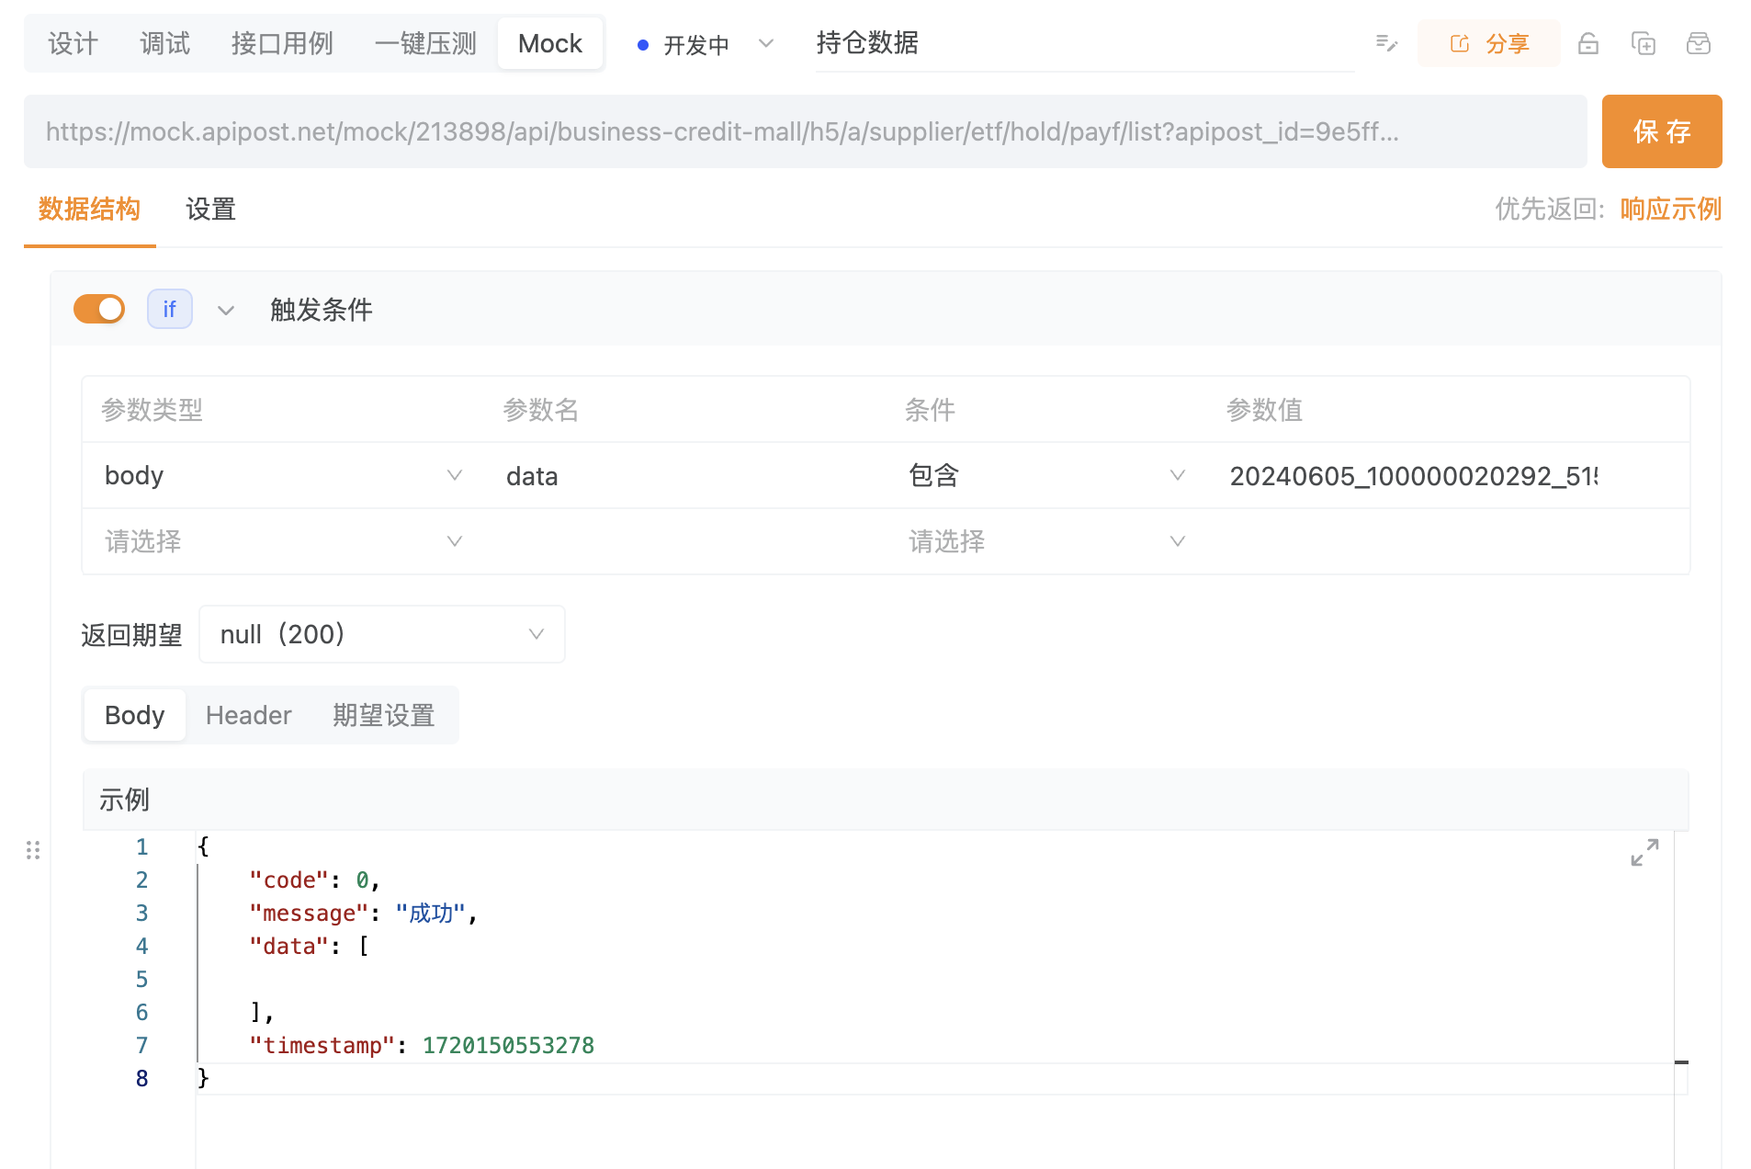Switch to the Header response tab
Viewport: 1751px width, 1169px height.
[248, 715]
